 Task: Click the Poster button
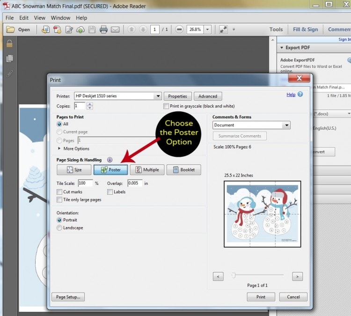110,169
